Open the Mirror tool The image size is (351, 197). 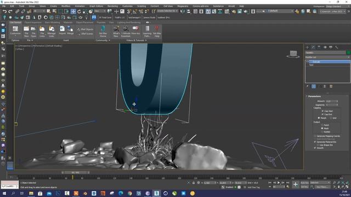[183, 11]
